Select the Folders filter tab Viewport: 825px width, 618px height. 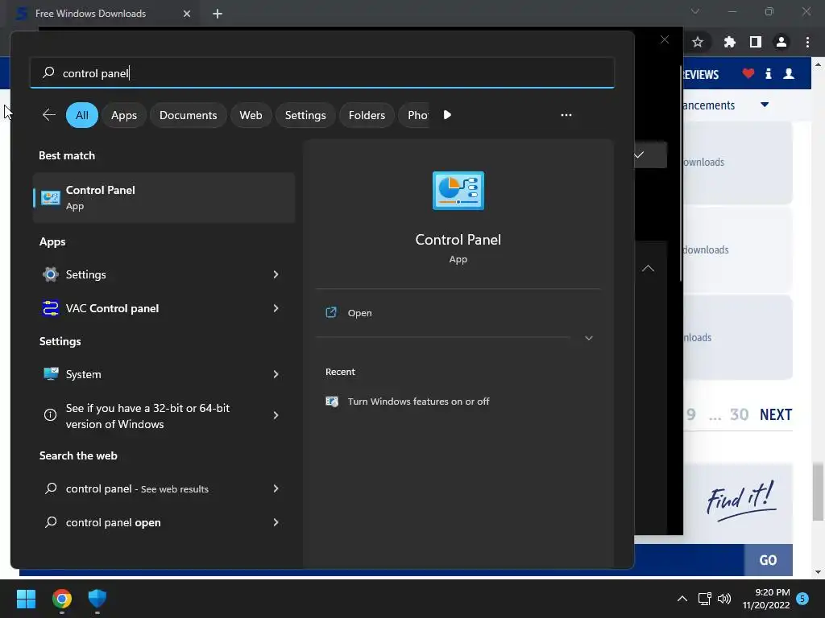click(367, 115)
